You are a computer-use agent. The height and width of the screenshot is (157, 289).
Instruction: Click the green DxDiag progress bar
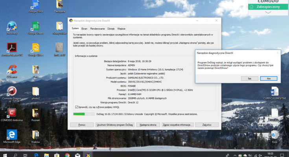coord(84,114)
